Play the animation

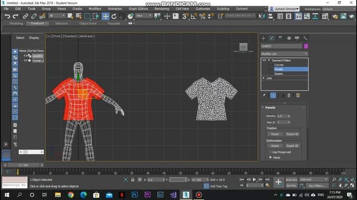(x=254, y=179)
